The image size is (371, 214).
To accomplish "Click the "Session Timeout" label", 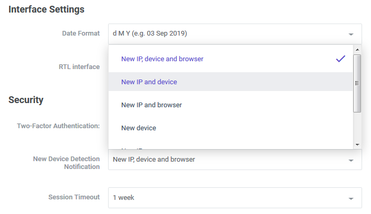I will [74, 197].
